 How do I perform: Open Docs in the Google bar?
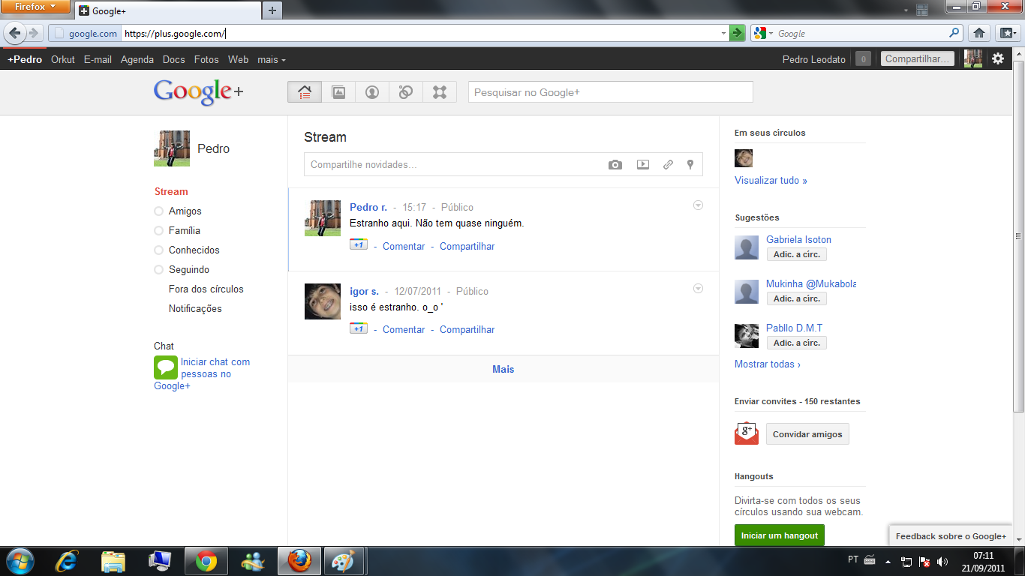tap(173, 59)
